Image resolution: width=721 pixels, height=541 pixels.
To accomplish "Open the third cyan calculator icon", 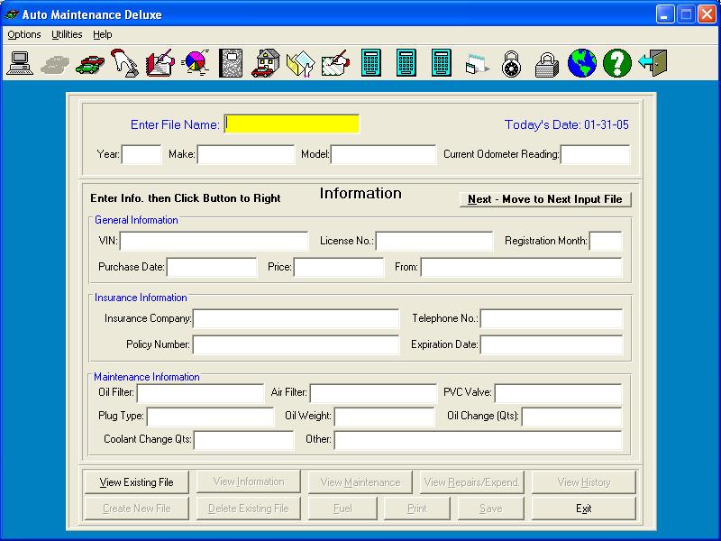I will (442, 62).
